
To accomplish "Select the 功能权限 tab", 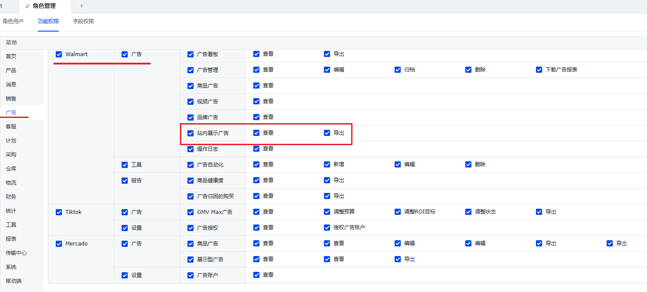I will pyautogui.click(x=48, y=21).
